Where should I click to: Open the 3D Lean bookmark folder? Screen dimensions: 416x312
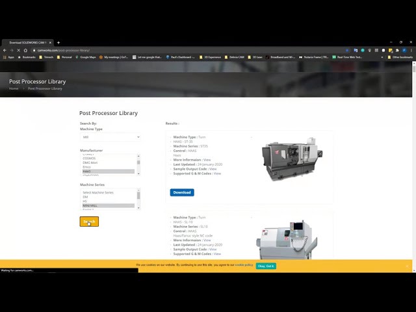(x=255, y=57)
